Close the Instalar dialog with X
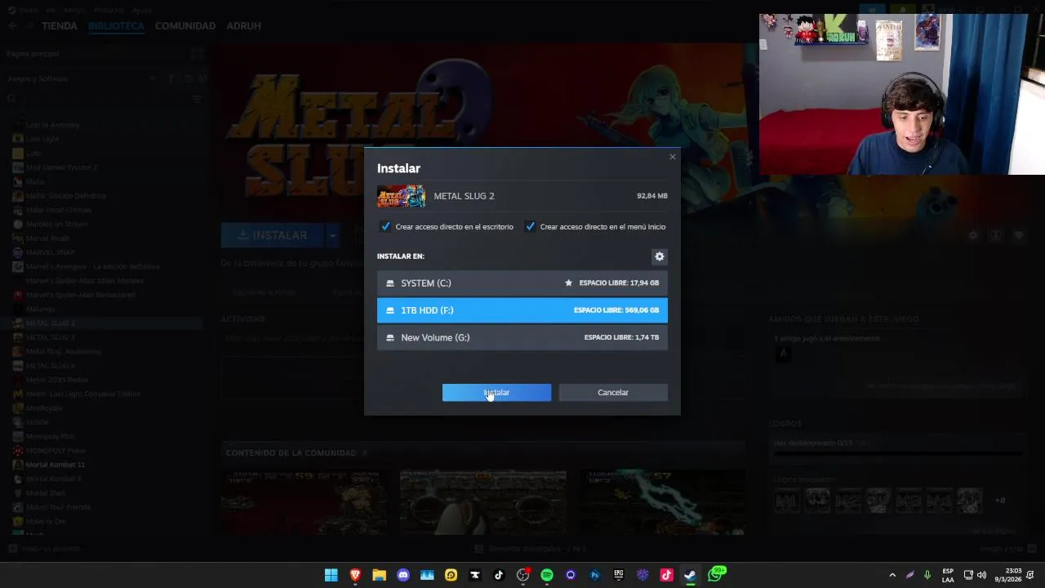This screenshot has height=588, width=1045. pos(673,157)
